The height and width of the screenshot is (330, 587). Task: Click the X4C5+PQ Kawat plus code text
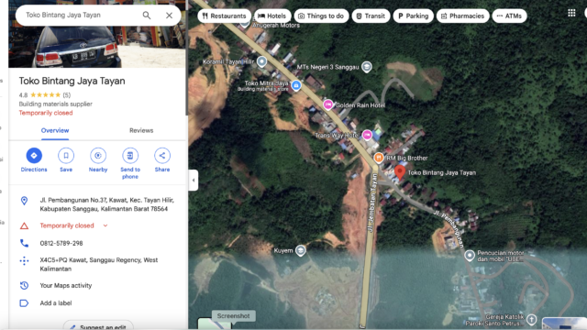click(x=99, y=265)
